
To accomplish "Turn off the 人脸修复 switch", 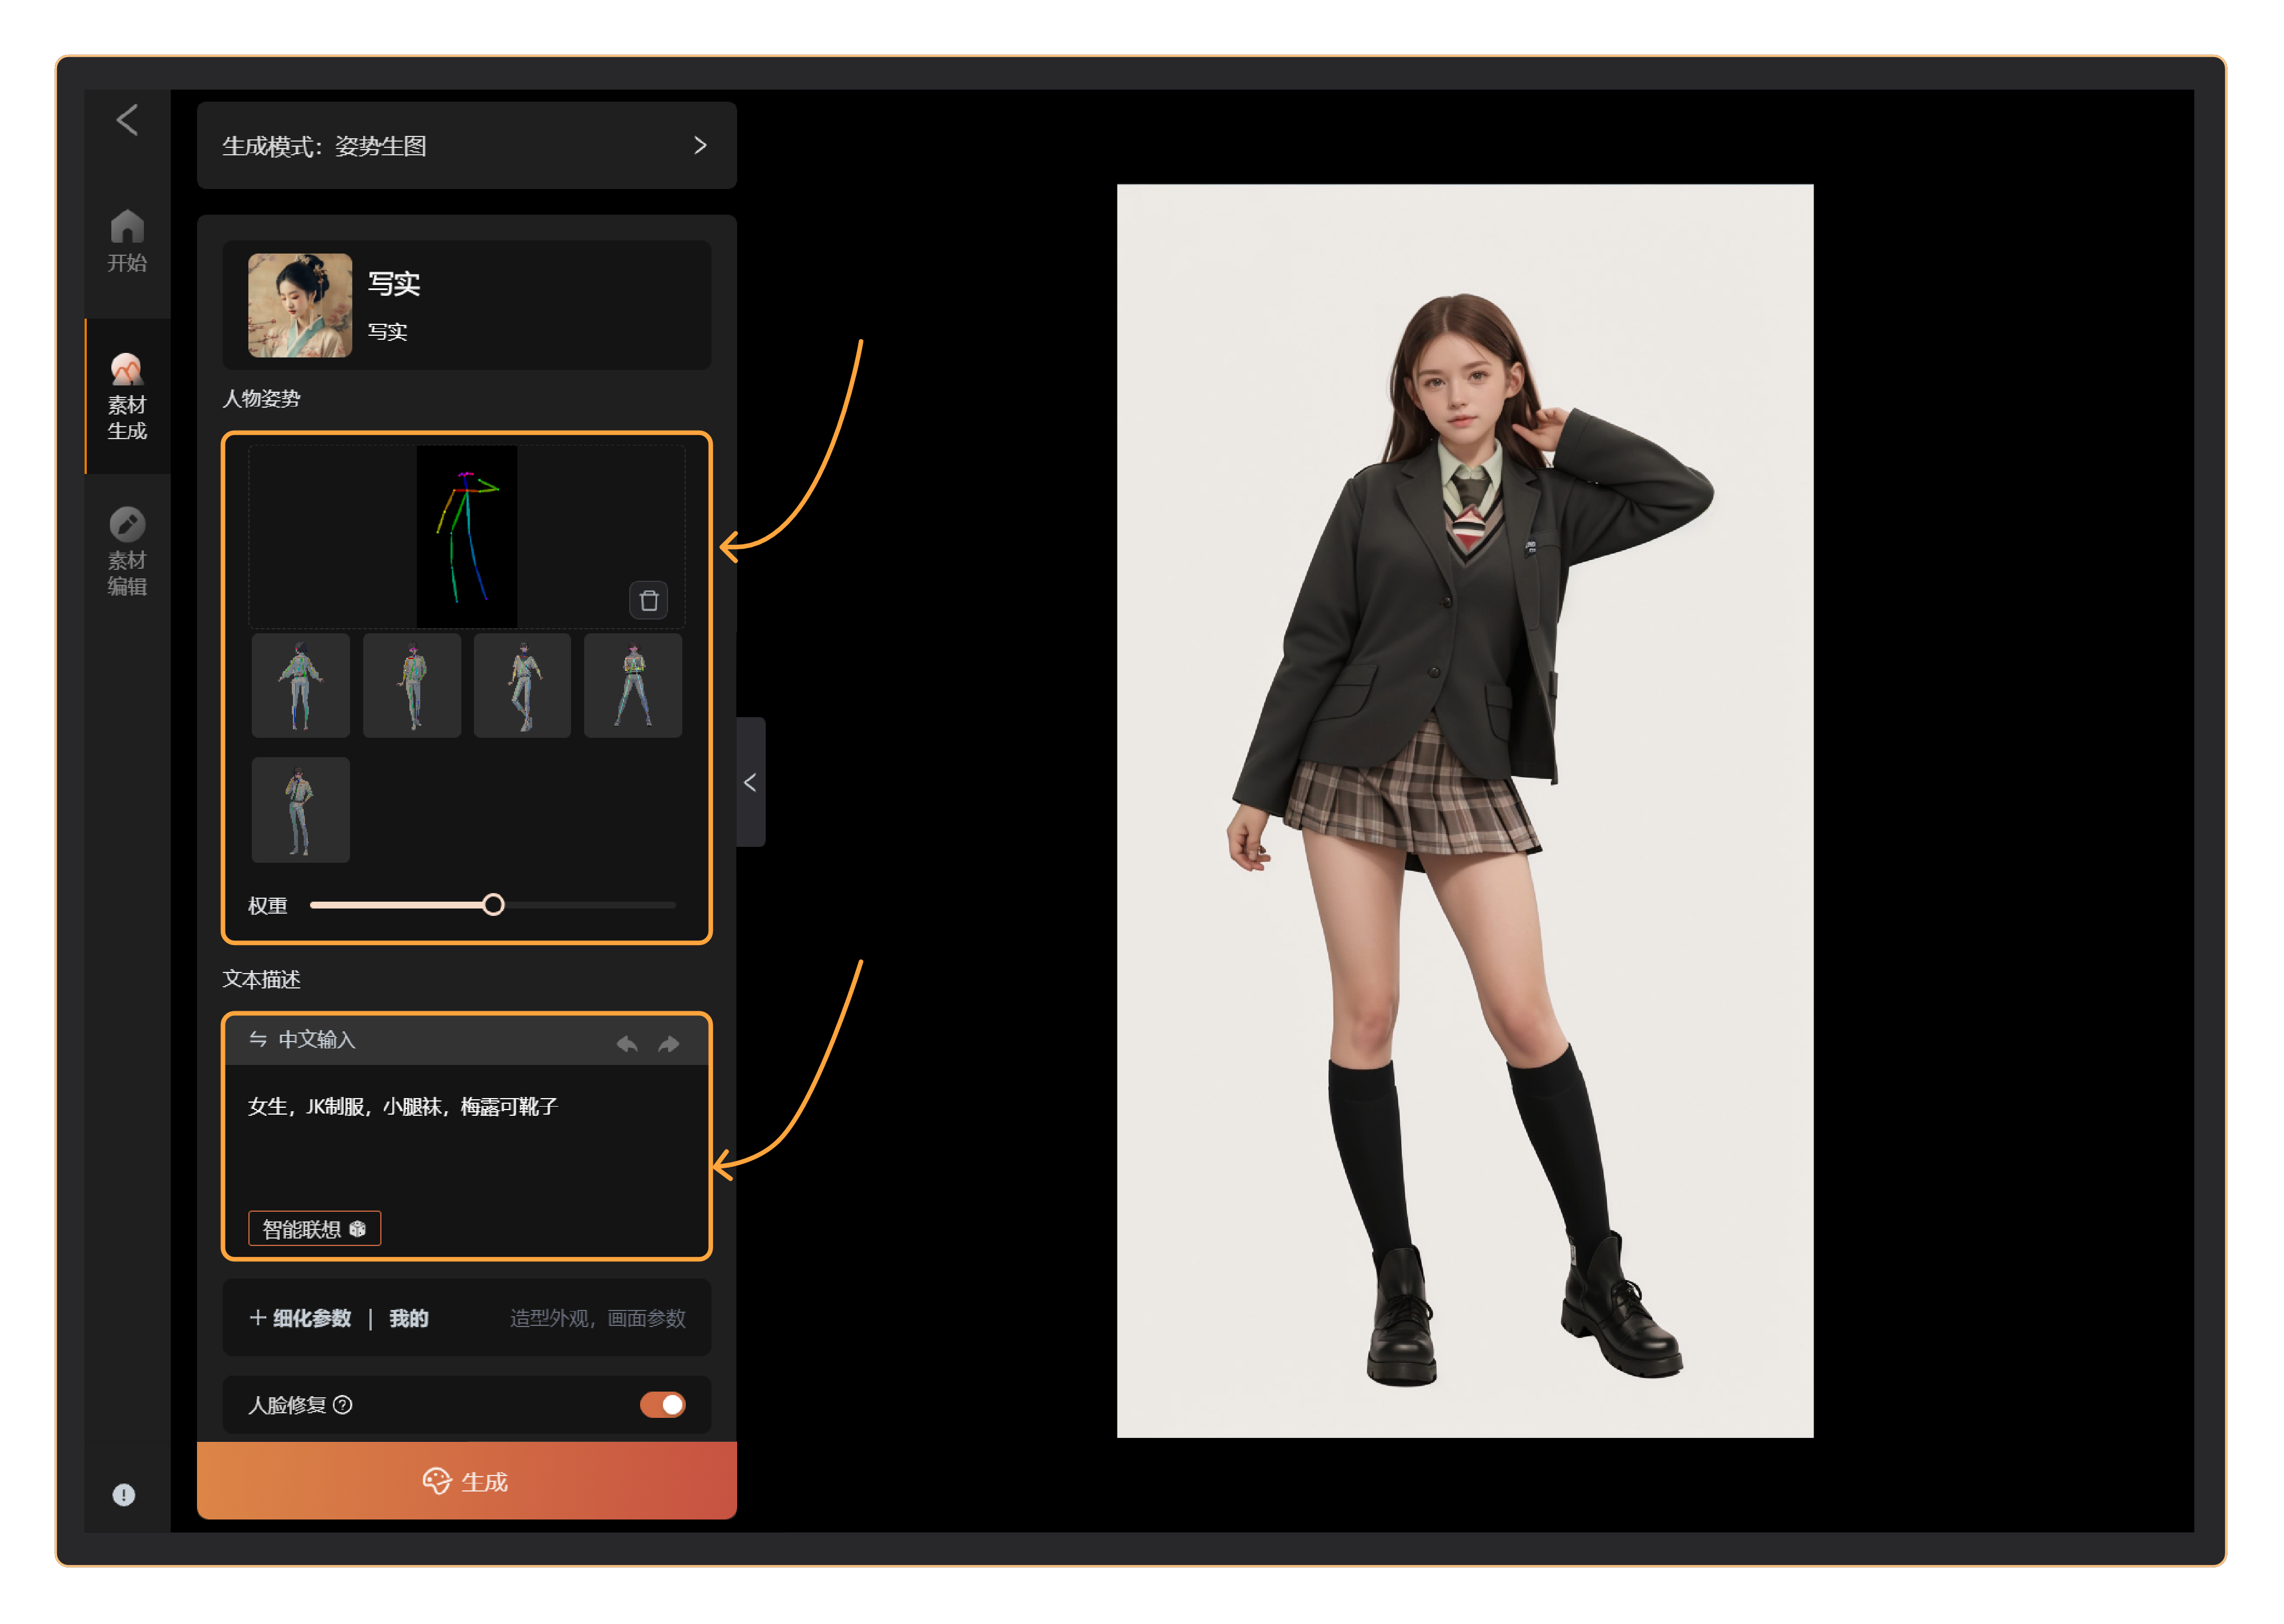I will (x=663, y=1405).
